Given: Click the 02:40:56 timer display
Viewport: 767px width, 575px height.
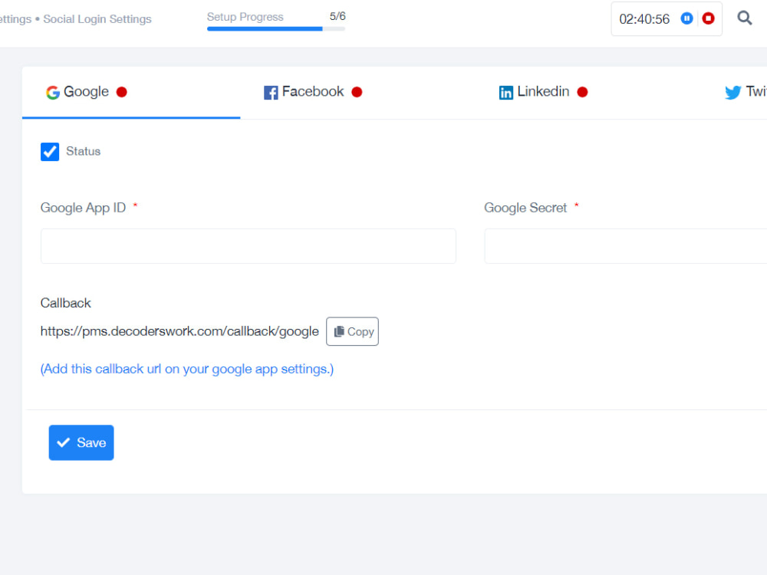Looking at the screenshot, I should click(x=644, y=19).
